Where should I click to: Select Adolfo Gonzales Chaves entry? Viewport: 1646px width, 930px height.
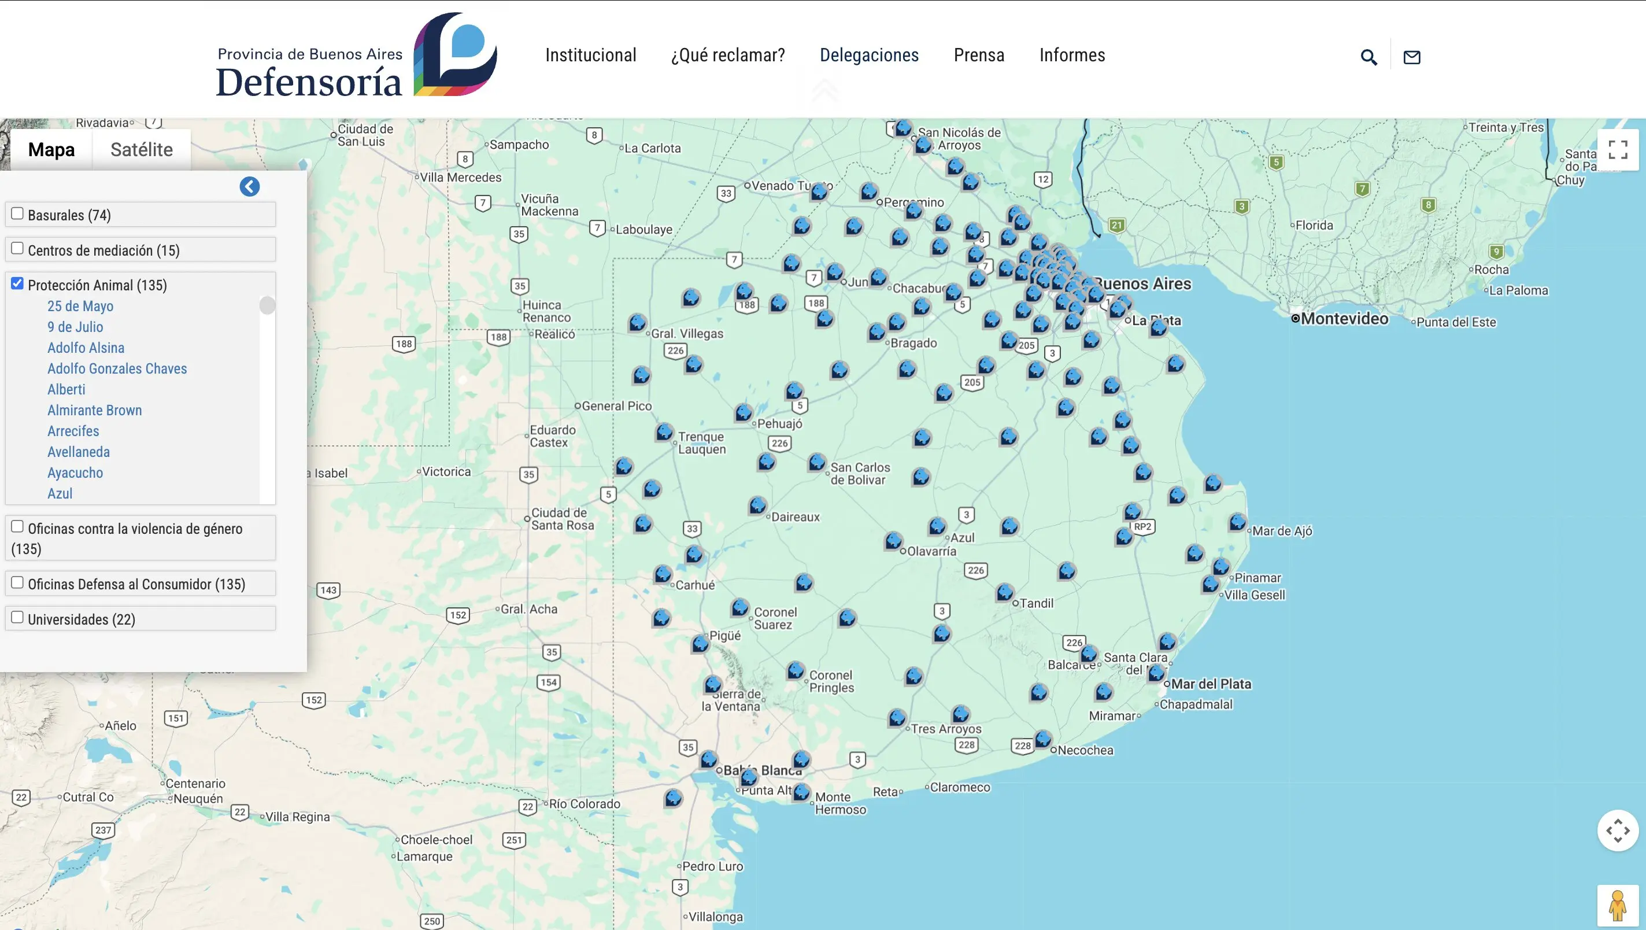[x=117, y=369]
